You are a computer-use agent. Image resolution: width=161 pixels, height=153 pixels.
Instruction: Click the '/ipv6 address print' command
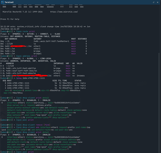tap(26, 56)
